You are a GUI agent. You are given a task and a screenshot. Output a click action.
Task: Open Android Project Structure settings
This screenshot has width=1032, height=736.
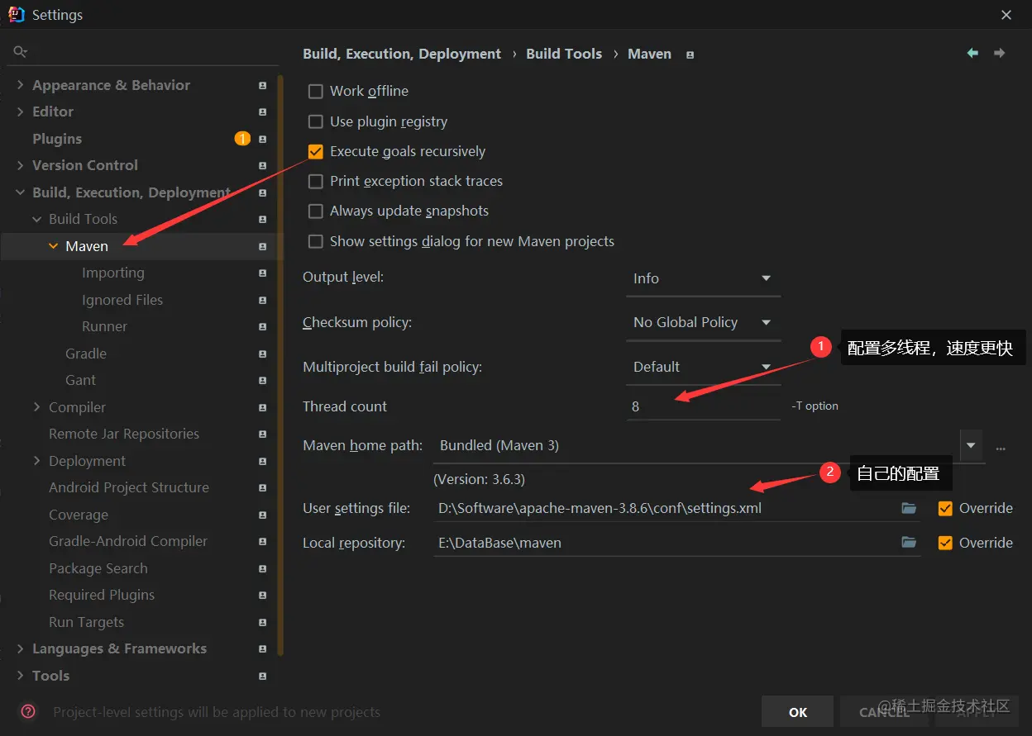pos(129,487)
